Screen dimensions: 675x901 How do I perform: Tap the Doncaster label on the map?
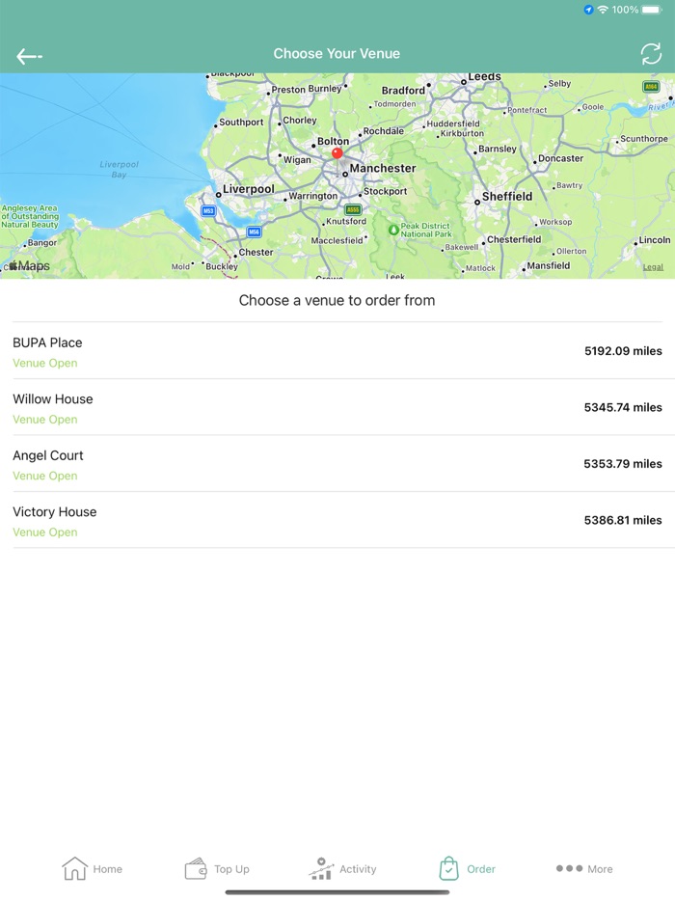click(x=560, y=158)
